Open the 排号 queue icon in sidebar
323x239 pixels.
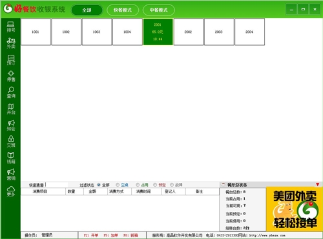tap(11, 27)
